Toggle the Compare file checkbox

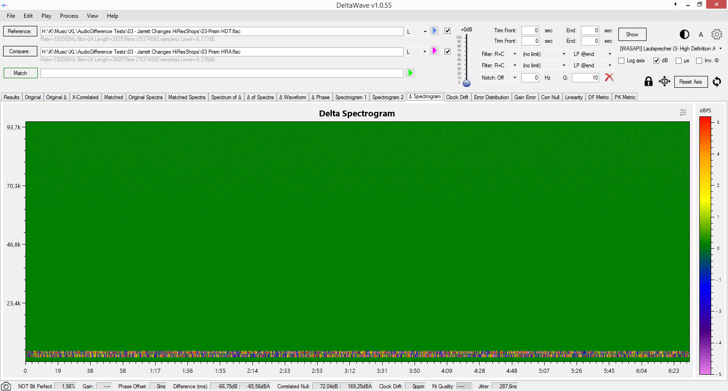click(x=447, y=51)
